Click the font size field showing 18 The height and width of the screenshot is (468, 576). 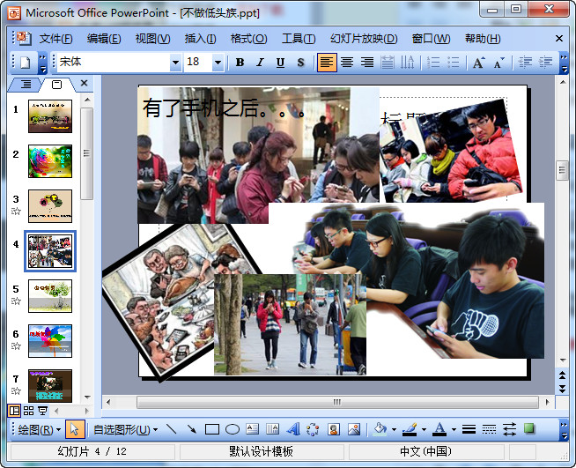198,62
